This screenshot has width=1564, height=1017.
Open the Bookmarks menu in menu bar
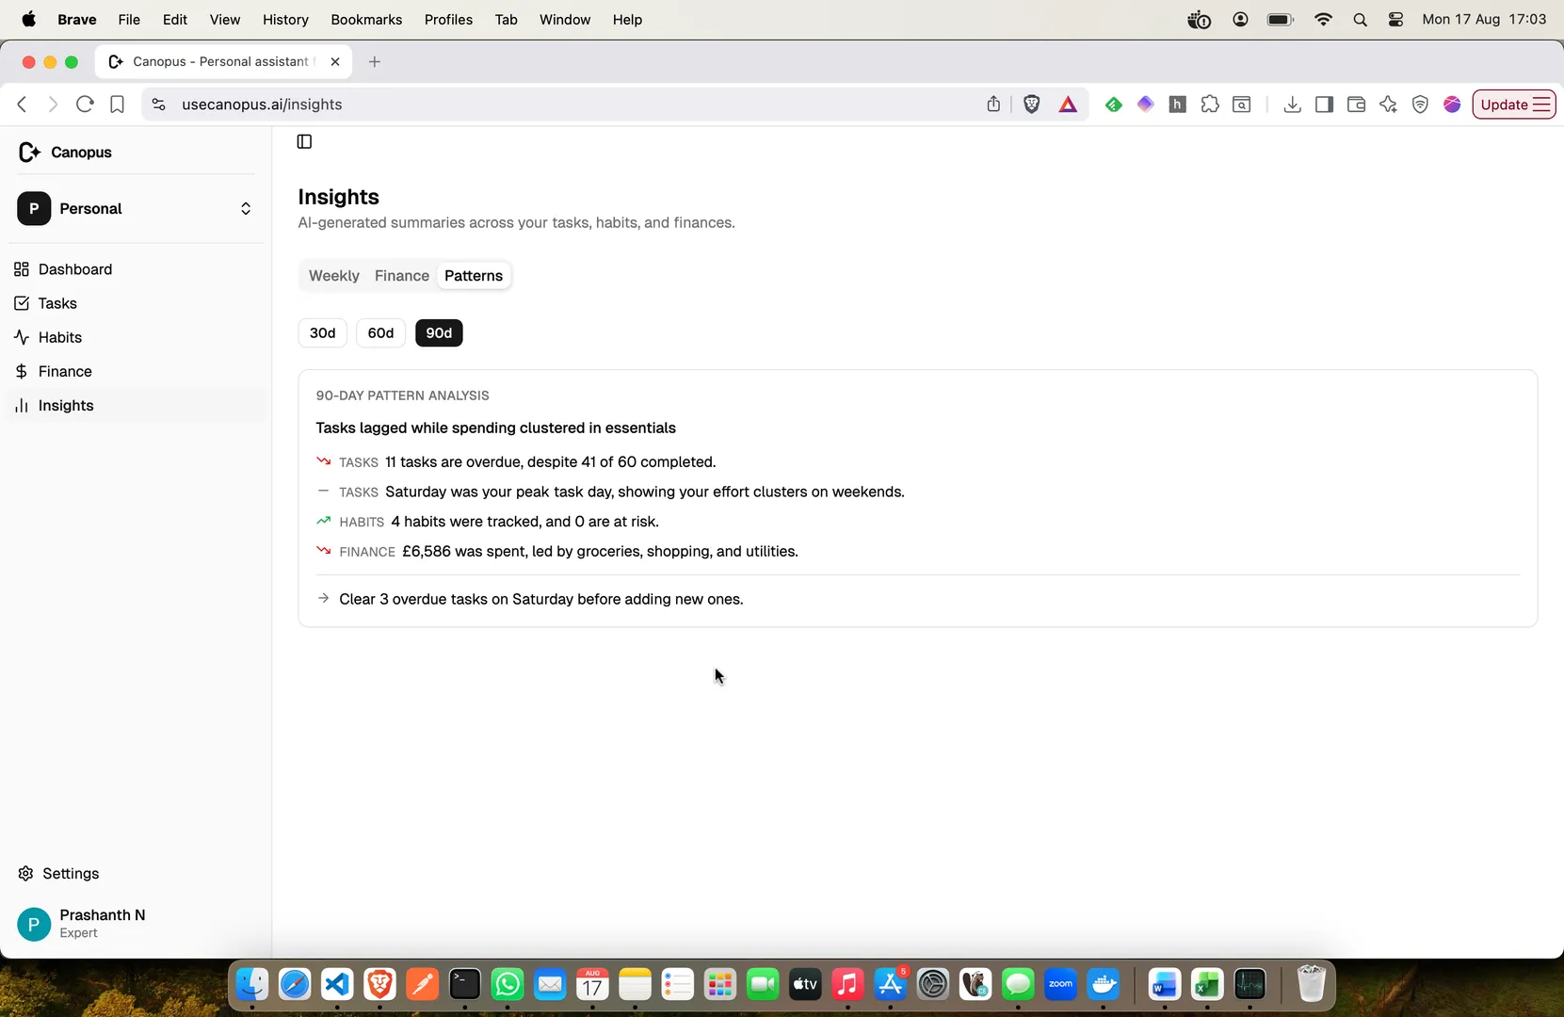coord(366,20)
